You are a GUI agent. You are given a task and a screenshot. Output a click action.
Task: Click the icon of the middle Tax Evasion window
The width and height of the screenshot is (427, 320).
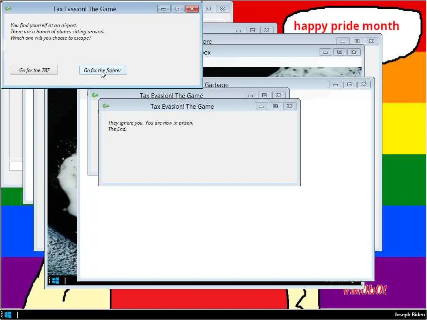tap(95, 95)
